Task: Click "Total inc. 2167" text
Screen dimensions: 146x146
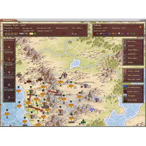Action: pos(119,28)
